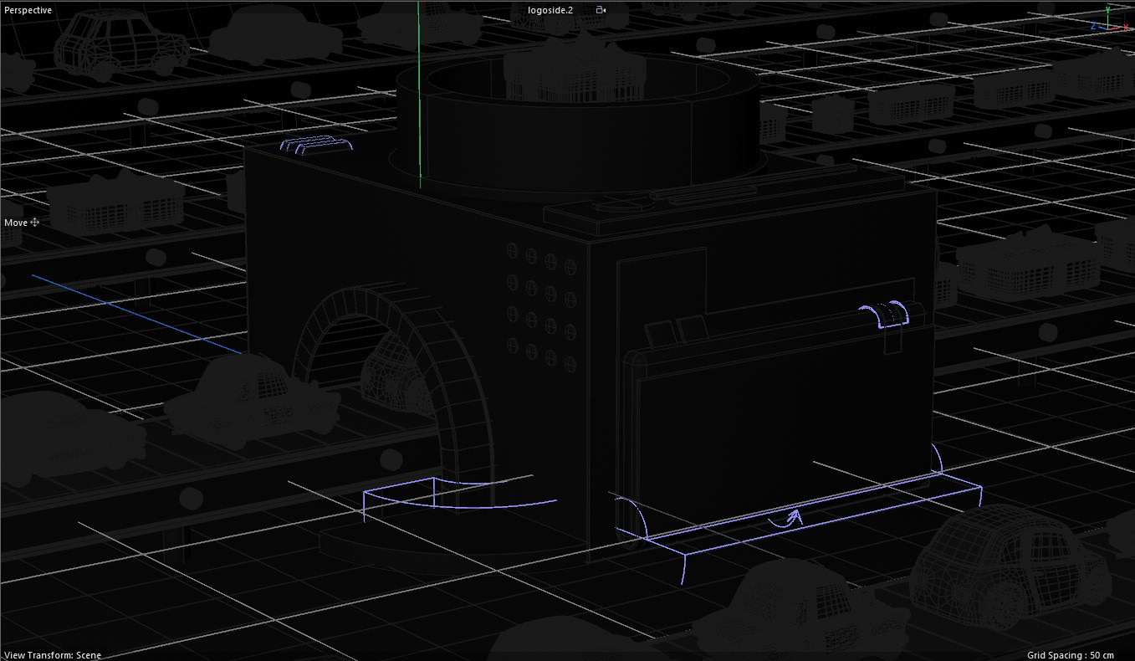Click the logoside.2 camera name

[x=550, y=10]
